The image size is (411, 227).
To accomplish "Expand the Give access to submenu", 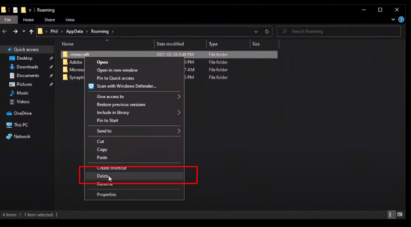I will [134, 96].
